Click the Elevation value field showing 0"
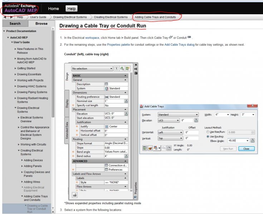Screen dimensions: 263x214 pyautogui.click(x=187, y=121)
